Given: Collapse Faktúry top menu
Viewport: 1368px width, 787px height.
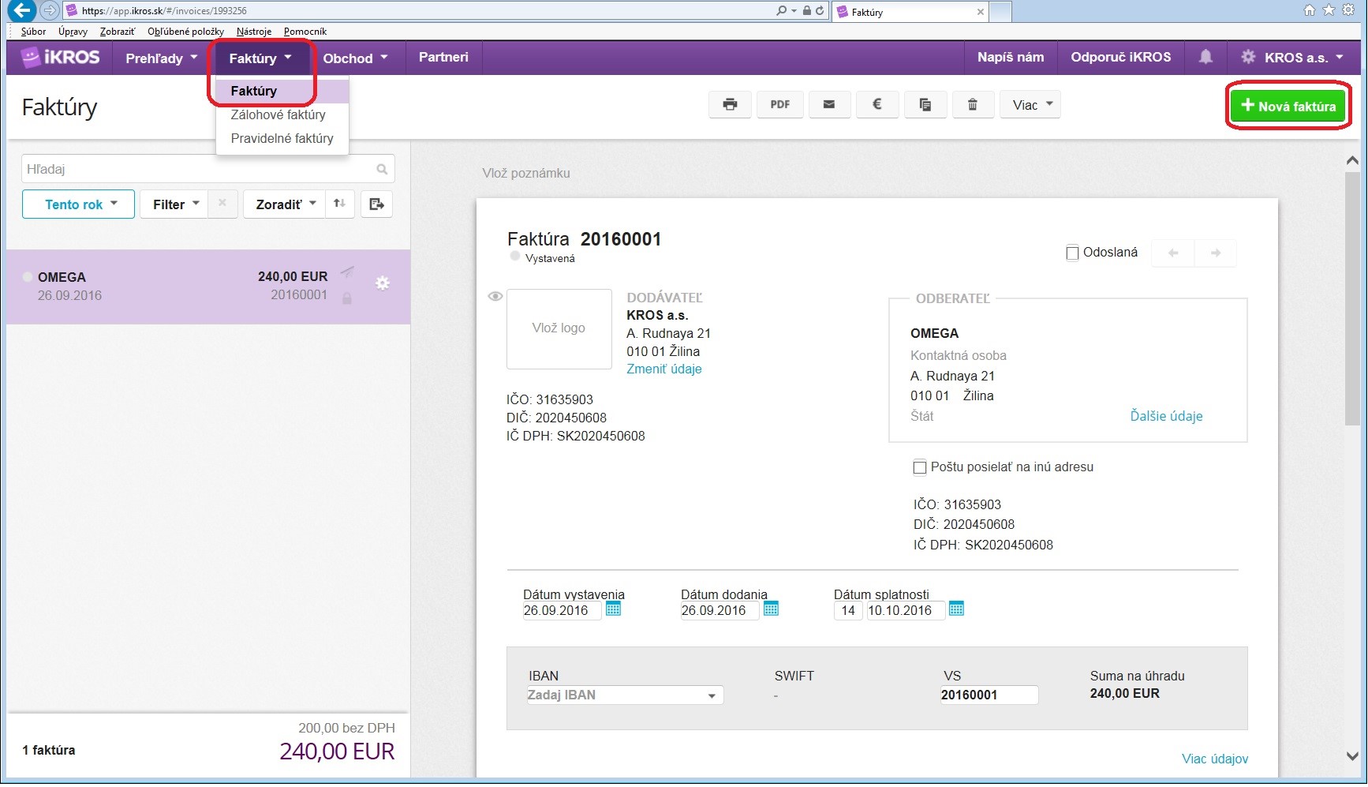Looking at the screenshot, I should pos(260,58).
